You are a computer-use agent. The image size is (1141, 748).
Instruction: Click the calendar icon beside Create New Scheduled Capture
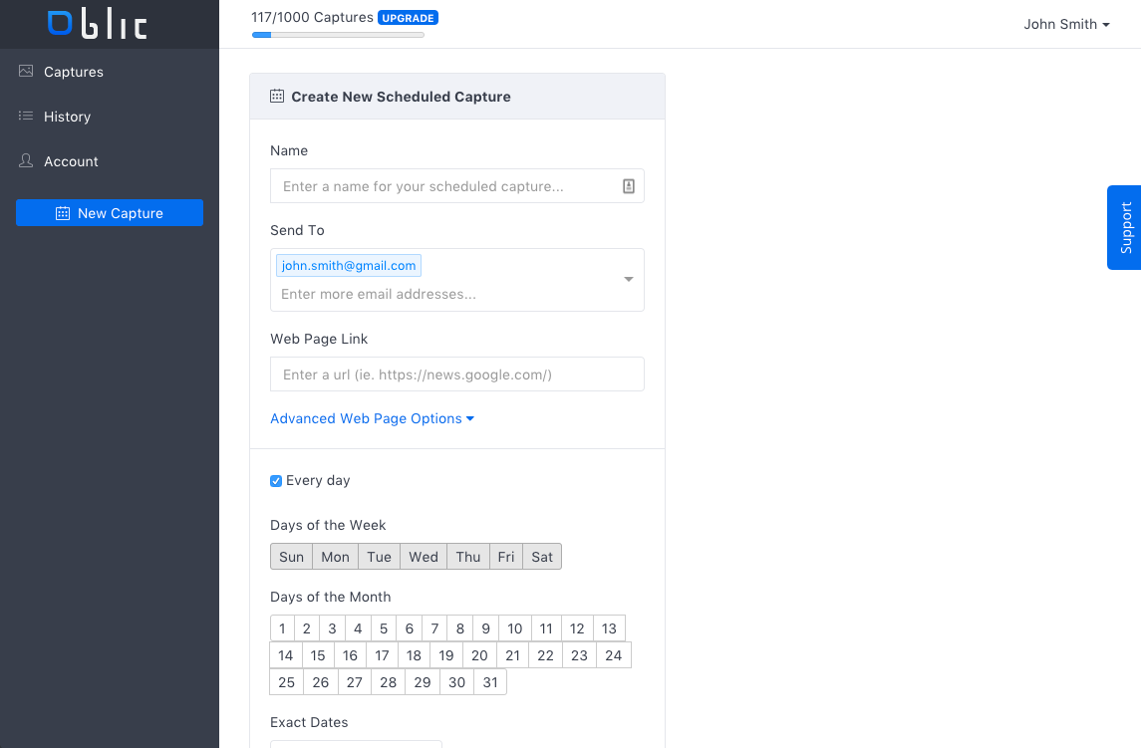277,97
